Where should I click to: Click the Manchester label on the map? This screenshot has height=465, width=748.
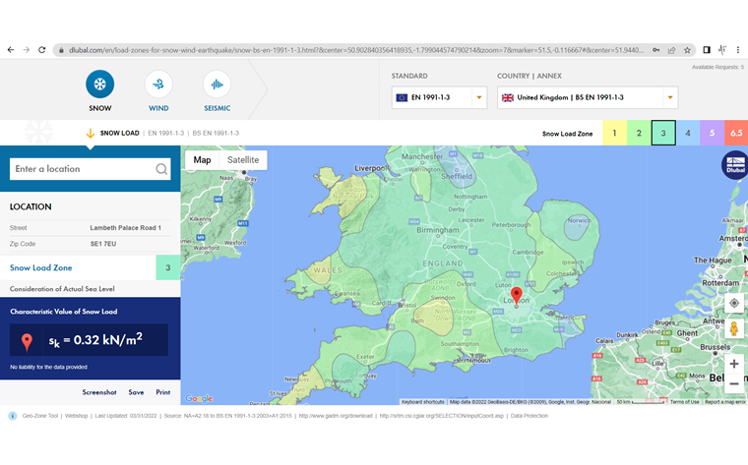coord(422,156)
